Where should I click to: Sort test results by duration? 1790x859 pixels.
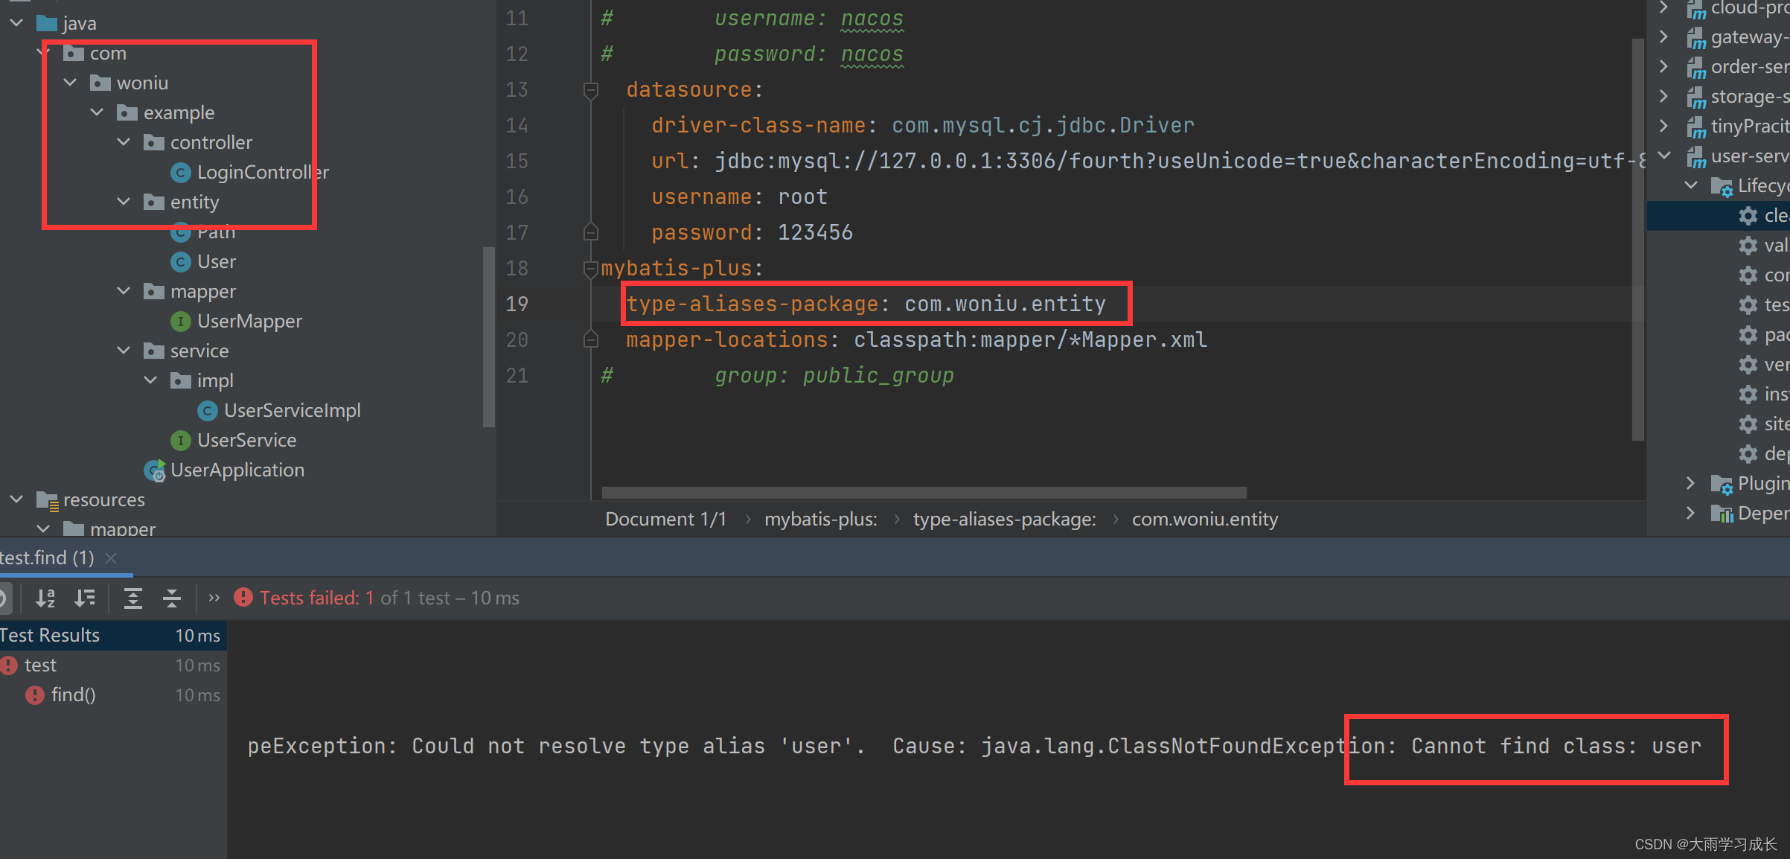point(86,598)
